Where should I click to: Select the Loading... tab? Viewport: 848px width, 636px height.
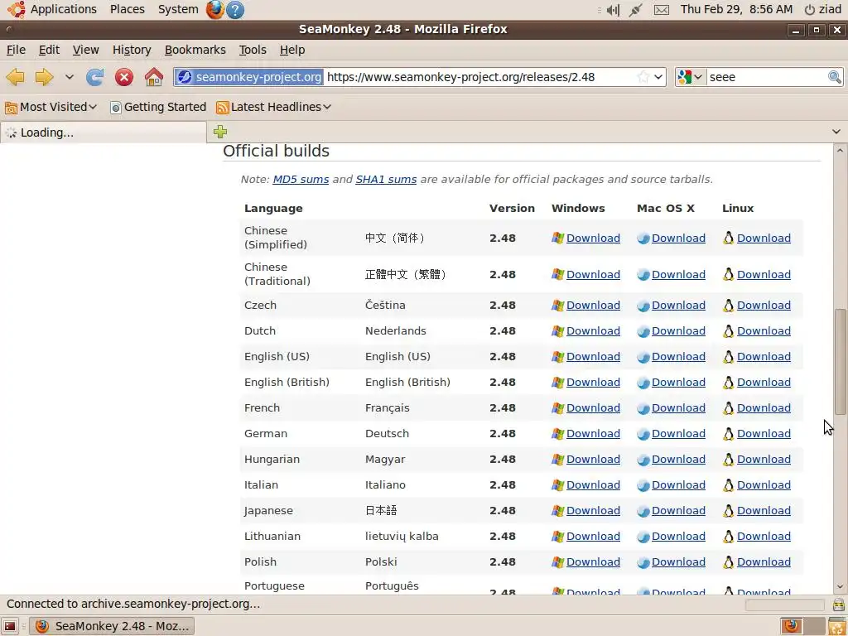pos(104,132)
